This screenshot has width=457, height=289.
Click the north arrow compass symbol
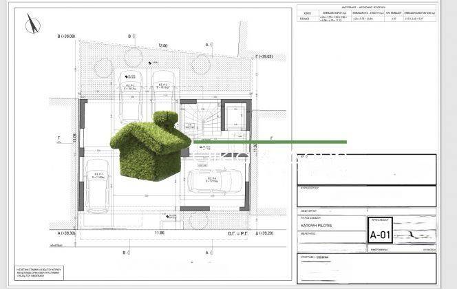click(31, 24)
